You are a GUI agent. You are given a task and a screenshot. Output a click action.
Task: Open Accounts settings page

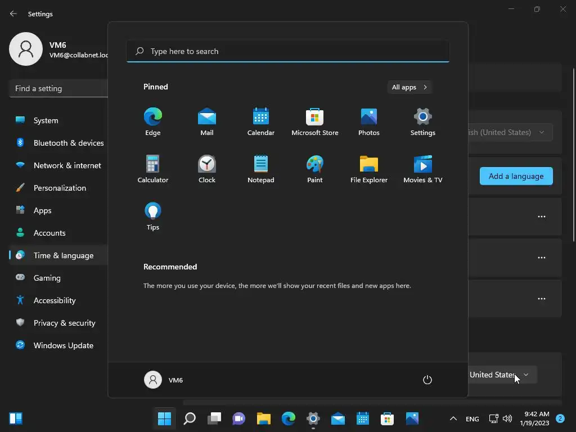tap(58, 233)
